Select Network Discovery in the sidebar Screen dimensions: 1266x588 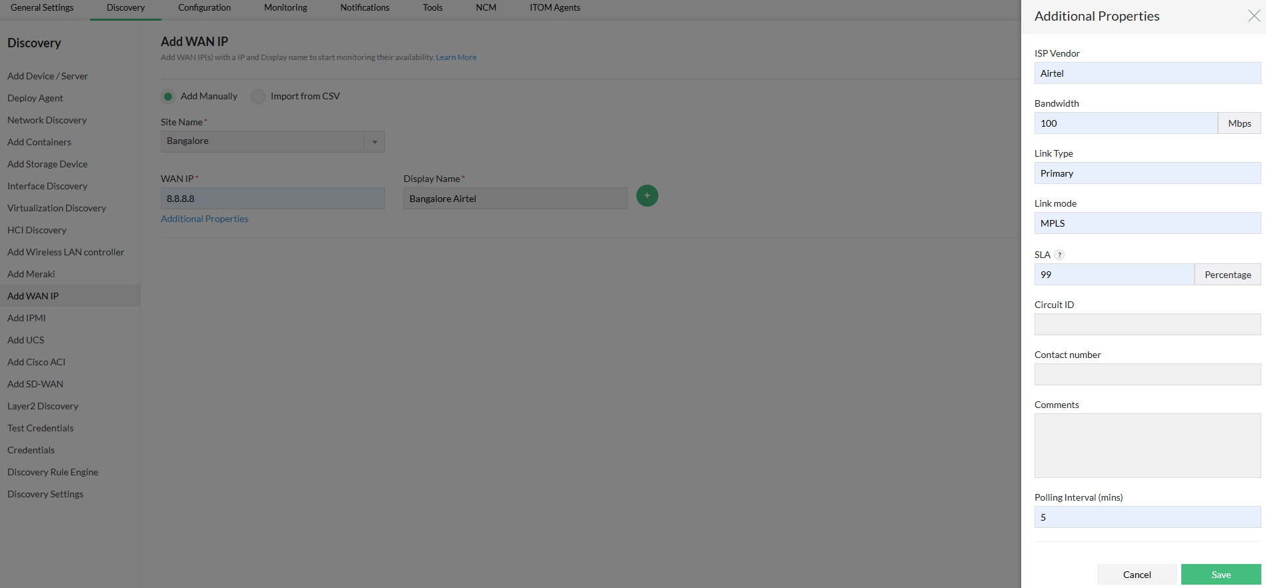click(x=47, y=120)
